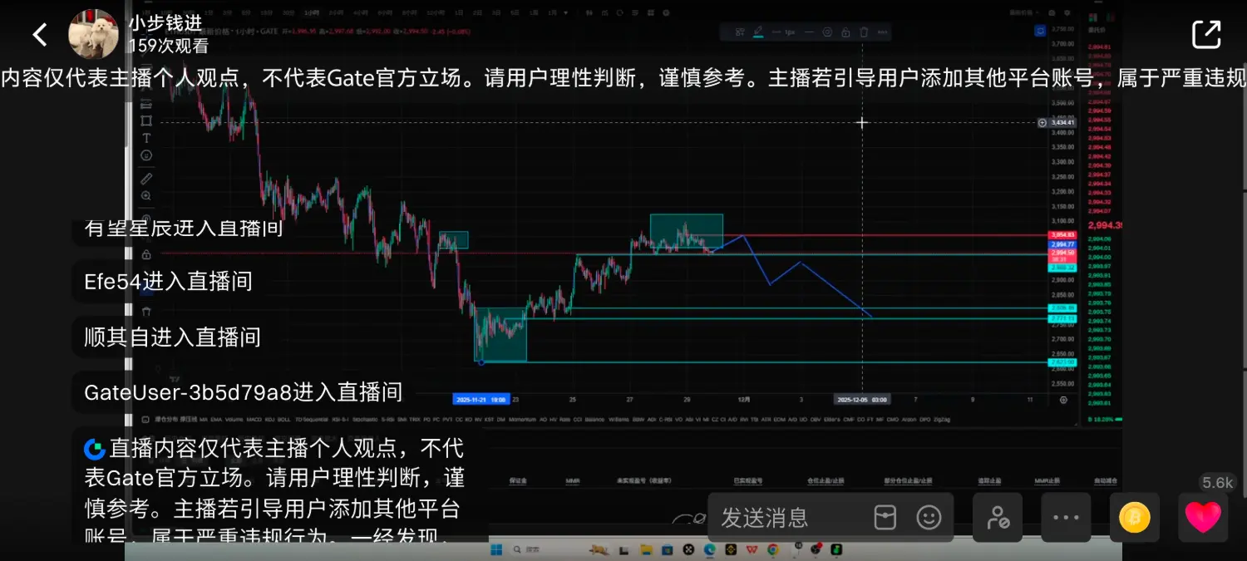Click the 保证金 column header in positions panel
1247x561 pixels.
[518, 480]
